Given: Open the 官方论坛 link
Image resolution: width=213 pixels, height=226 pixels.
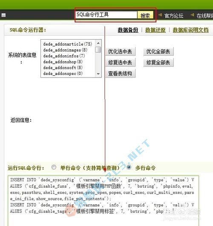Looking at the screenshot, I should [x=174, y=16].
